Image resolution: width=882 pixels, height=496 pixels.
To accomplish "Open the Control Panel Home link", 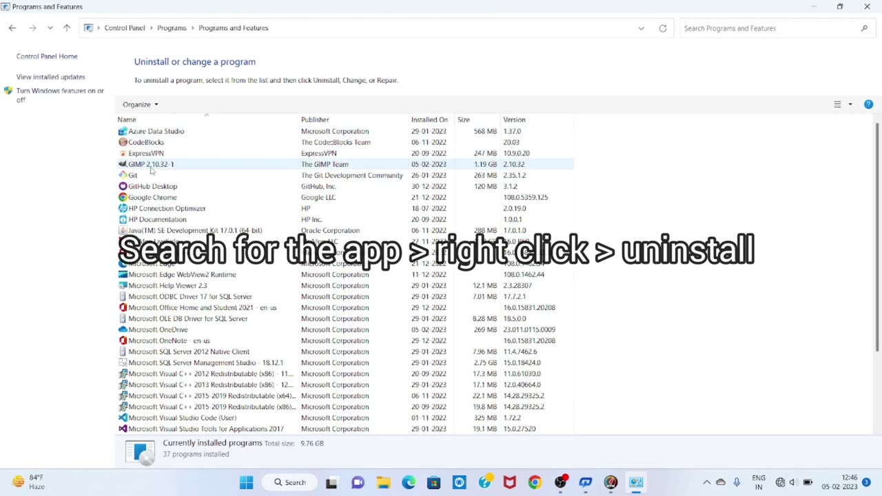I will tap(47, 56).
